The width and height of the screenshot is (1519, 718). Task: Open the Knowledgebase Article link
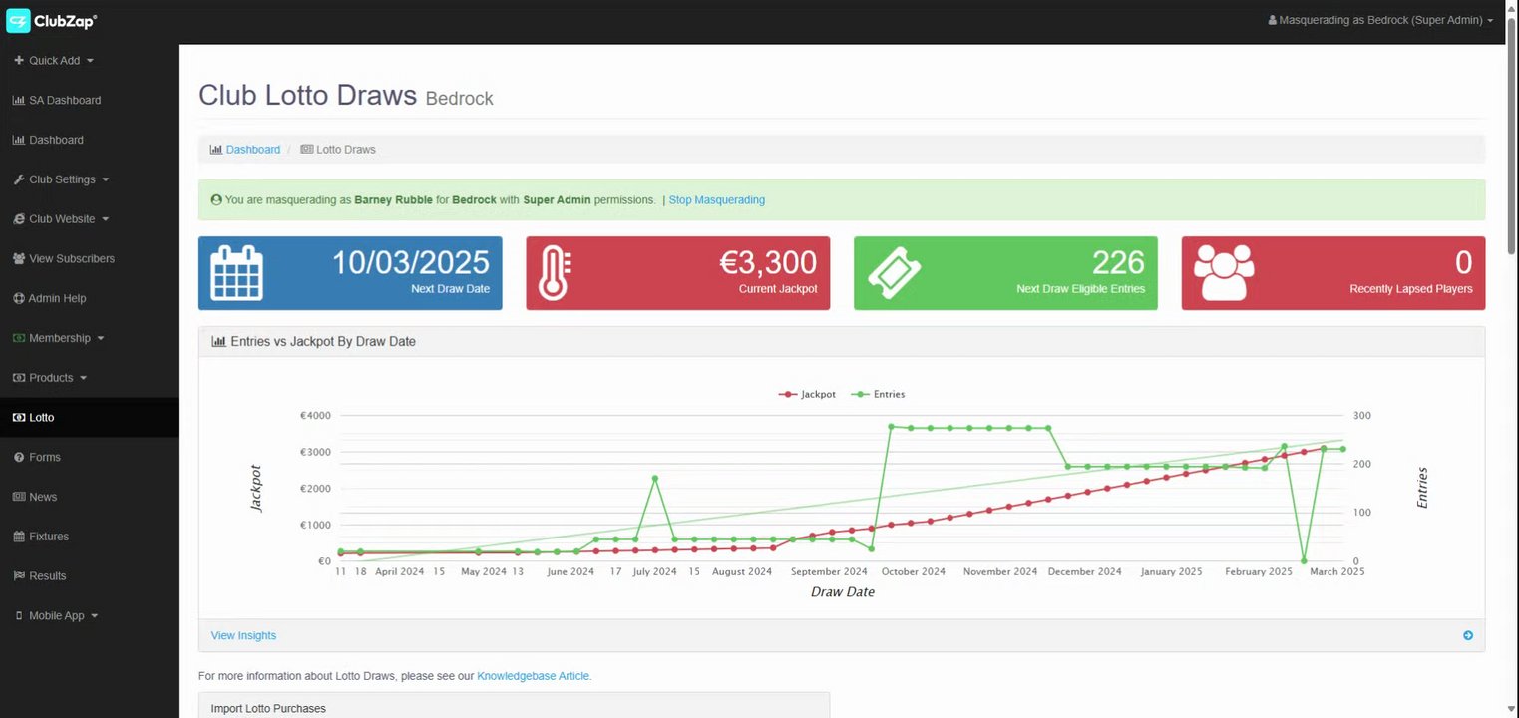pyautogui.click(x=534, y=676)
